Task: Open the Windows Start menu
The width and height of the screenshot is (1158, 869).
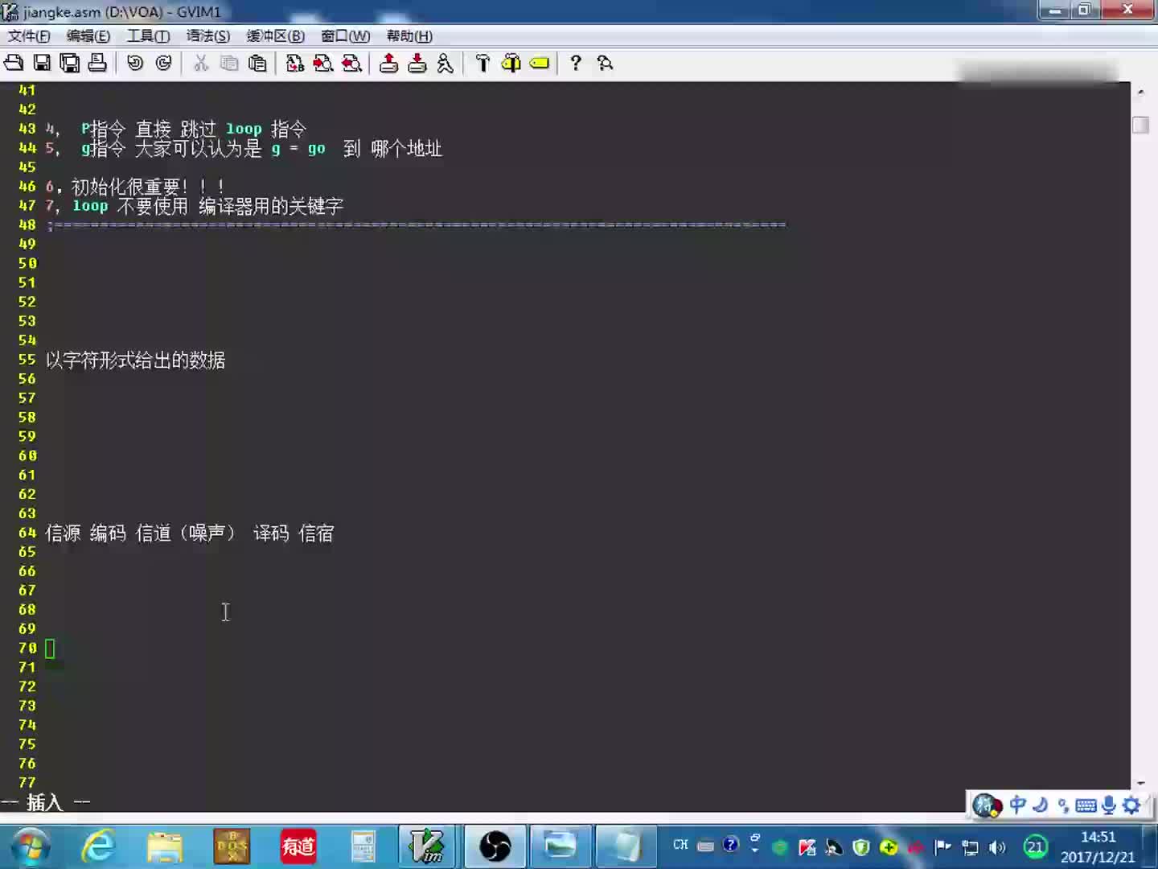Action: [31, 846]
